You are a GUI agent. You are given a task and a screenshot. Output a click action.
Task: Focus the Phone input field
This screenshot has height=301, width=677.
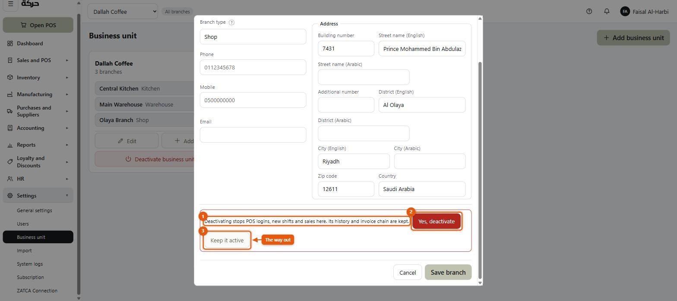(253, 67)
